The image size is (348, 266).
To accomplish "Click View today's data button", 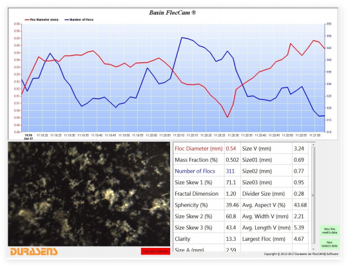I will click(329, 244).
